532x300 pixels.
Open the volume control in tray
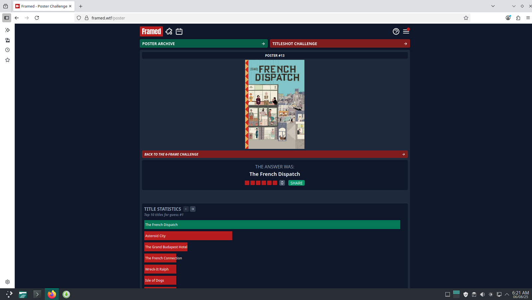(482, 294)
